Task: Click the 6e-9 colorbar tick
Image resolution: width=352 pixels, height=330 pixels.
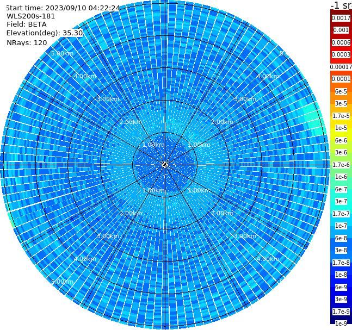Action: click(x=341, y=287)
